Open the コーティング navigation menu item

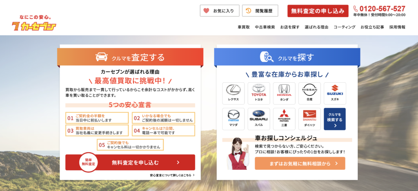coord(345,27)
